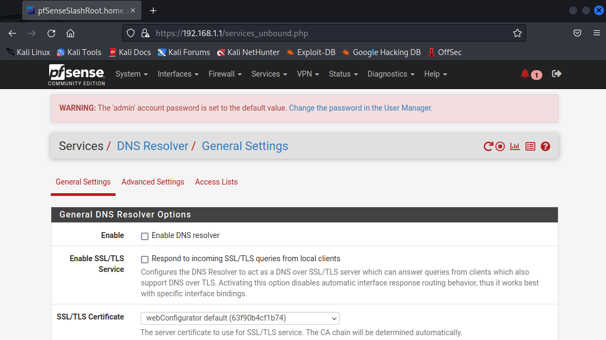Open the DNS Resolver status chart icon
The image size is (606, 340).
pos(515,146)
